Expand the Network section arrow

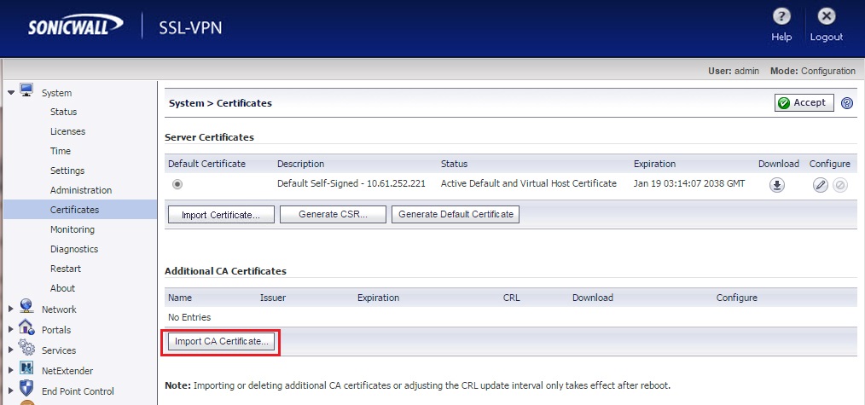point(10,310)
